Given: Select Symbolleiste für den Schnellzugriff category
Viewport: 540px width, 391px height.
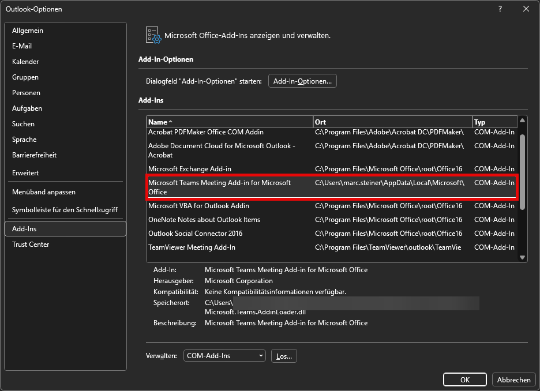Looking at the screenshot, I should (x=65, y=209).
